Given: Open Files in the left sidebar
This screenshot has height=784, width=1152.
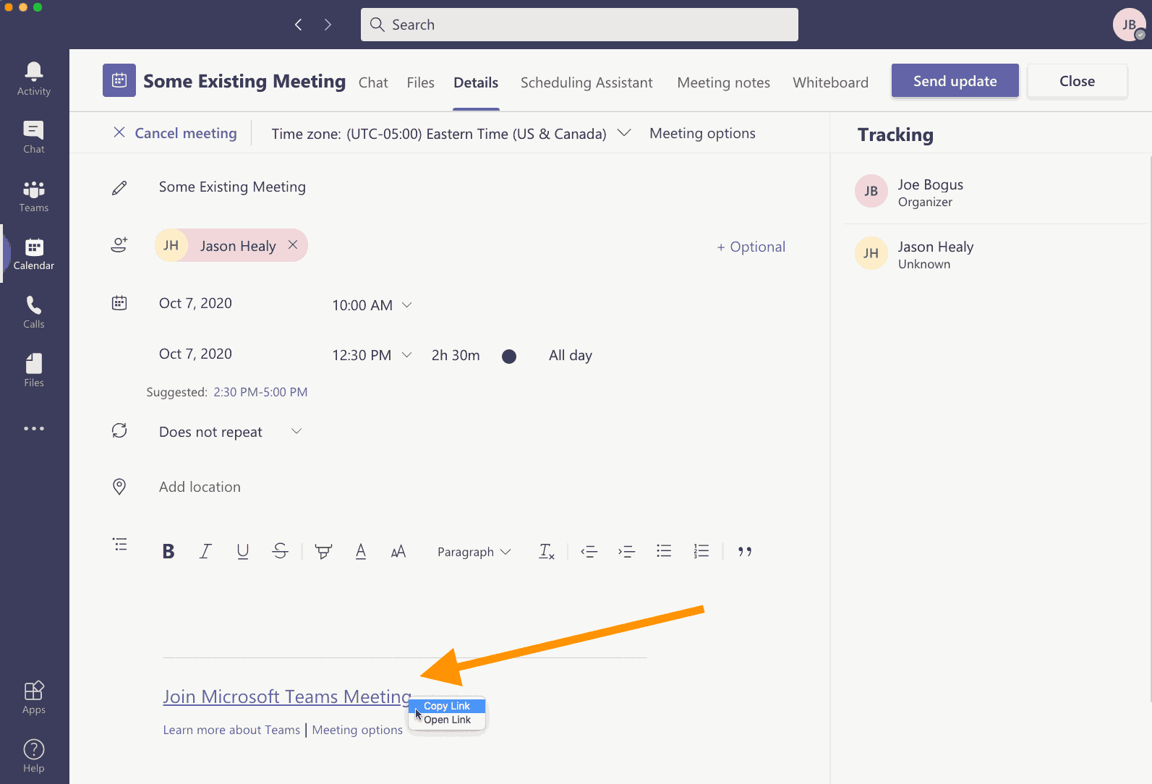Looking at the screenshot, I should click(x=34, y=370).
